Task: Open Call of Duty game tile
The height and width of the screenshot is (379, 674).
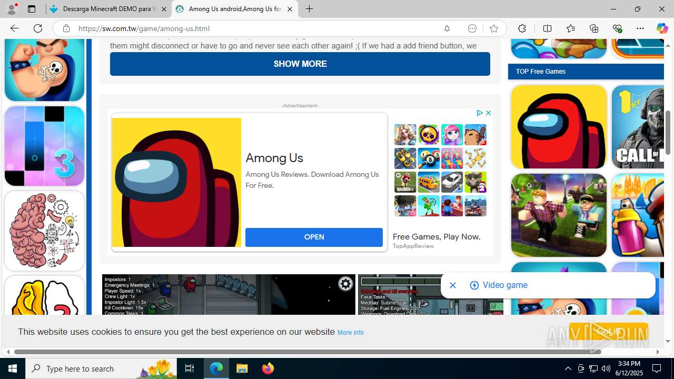Action: [x=638, y=127]
